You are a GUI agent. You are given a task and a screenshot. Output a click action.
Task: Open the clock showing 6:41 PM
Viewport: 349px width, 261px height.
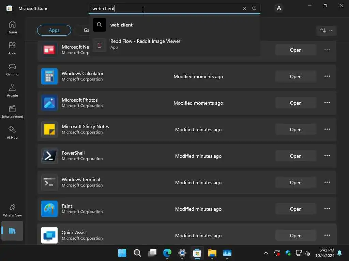tap(325, 253)
